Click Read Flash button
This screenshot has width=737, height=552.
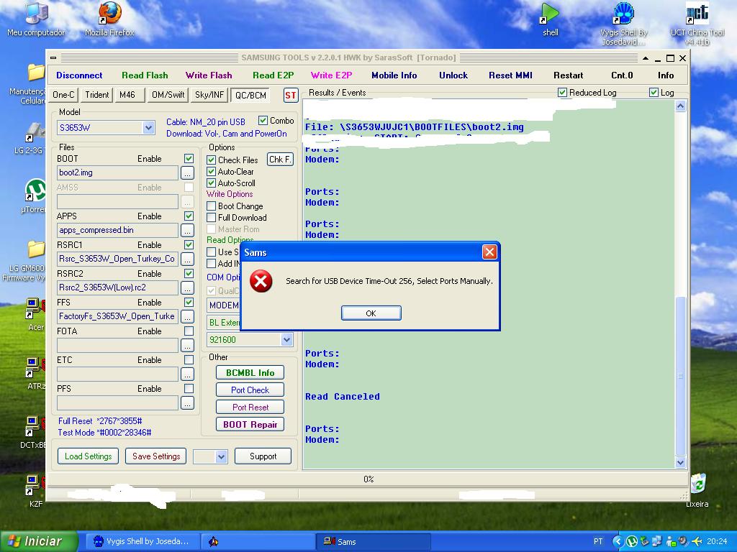point(145,75)
